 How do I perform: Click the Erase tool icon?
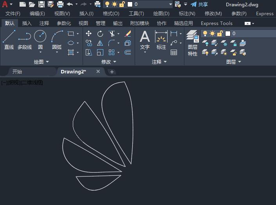tap(128, 34)
